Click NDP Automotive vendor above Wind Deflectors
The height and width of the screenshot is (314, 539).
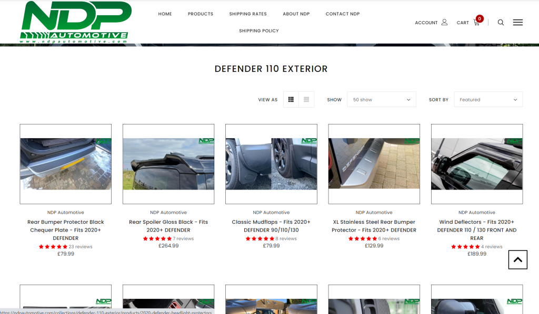(x=477, y=213)
